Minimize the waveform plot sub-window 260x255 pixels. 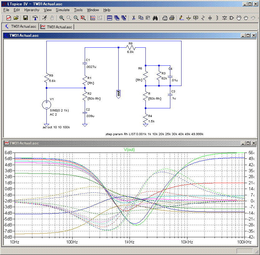[x=243, y=143]
